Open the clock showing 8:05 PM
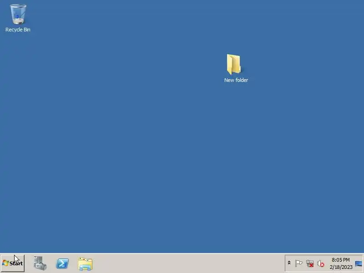Screen dimensions: 364x273 pyautogui.click(x=341, y=263)
